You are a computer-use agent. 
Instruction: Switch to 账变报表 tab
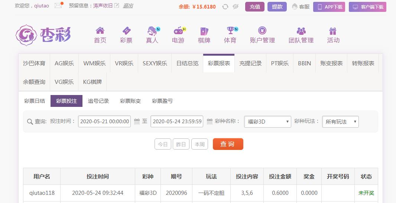pyautogui.click(x=331, y=63)
